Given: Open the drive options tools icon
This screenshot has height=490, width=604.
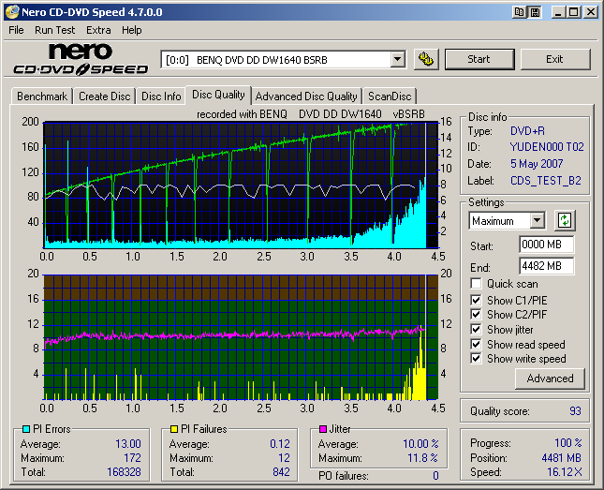Looking at the screenshot, I should [426, 59].
